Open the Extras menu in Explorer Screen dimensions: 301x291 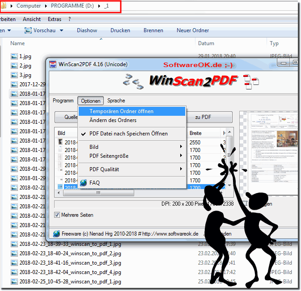pos(55,19)
